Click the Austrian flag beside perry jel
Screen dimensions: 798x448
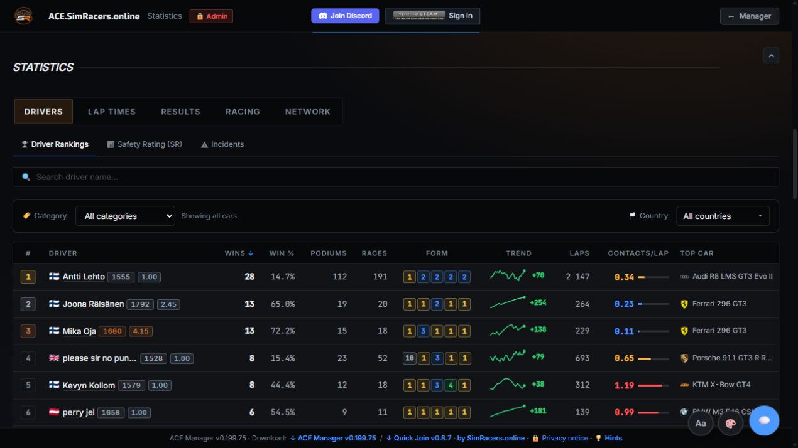tap(54, 412)
